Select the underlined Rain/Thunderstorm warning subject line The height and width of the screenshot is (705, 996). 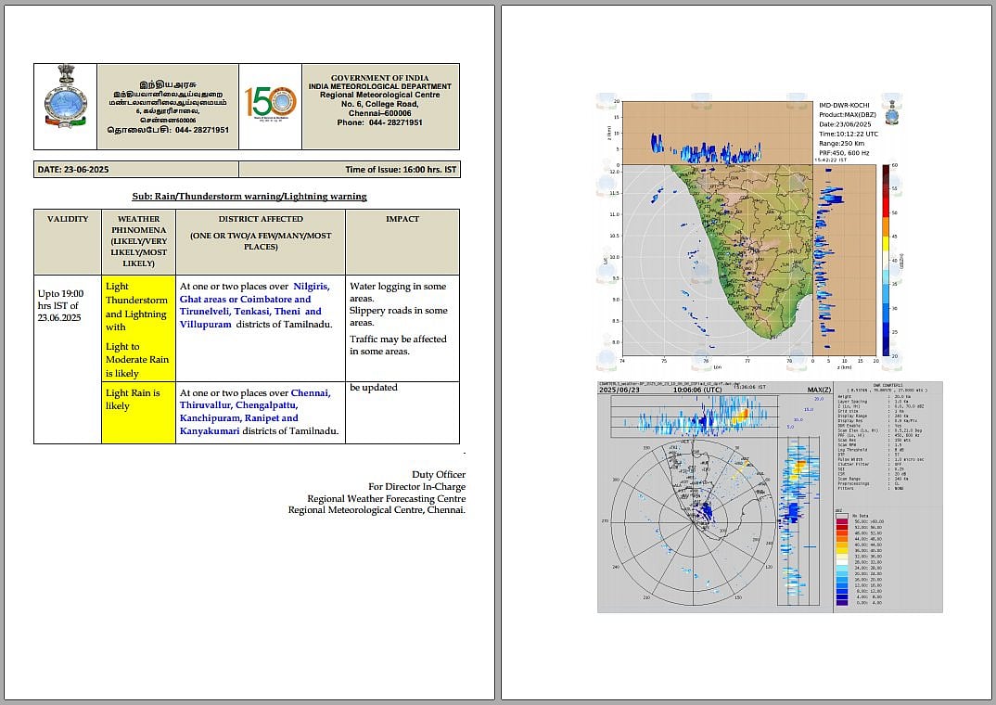tap(249, 196)
